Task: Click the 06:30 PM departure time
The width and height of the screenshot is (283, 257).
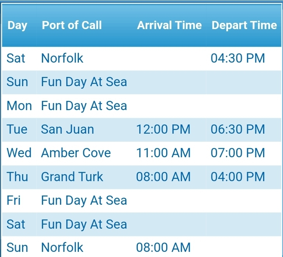Action: [238, 129]
